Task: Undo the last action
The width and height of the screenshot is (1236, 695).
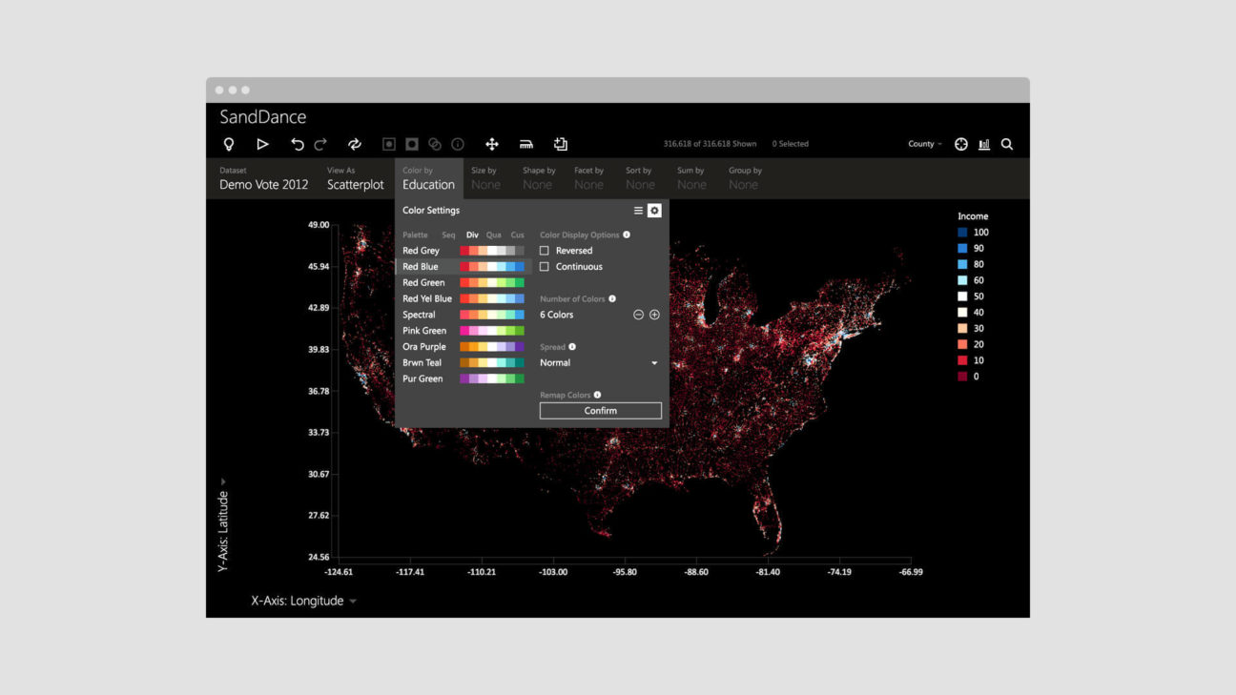Action: [298, 144]
